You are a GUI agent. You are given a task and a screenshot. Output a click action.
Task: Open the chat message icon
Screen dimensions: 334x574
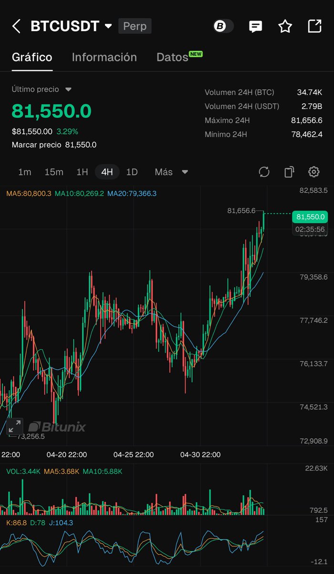pos(256,26)
